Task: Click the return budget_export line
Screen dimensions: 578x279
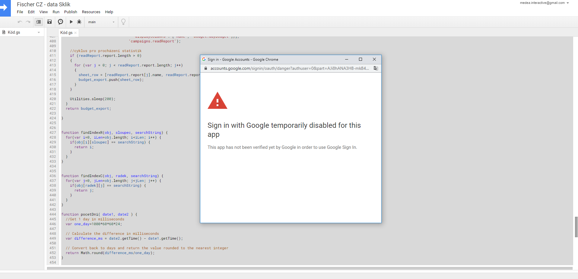Action: coord(88,109)
